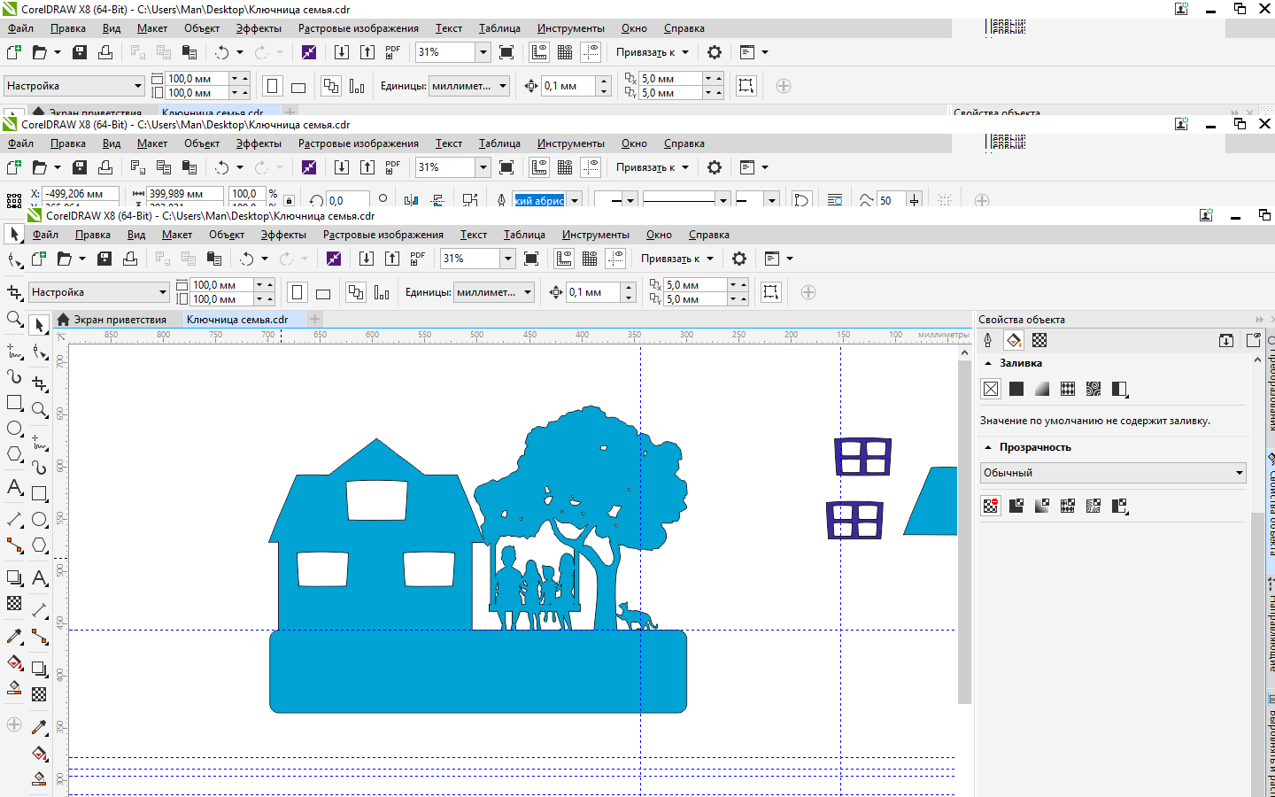Toggle Show grid in the lowest window's toolbar
Viewport: 1275px width, 797px height.
pyautogui.click(x=590, y=259)
